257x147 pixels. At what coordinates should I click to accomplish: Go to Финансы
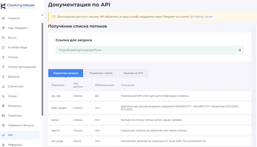pos(14,106)
